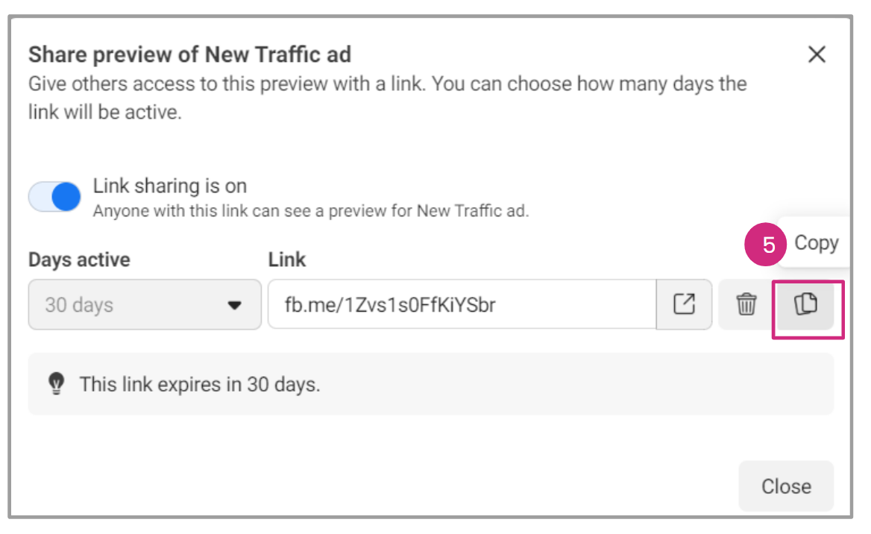871x534 pixels.
Task: Click the "Anyone with this link" helper text
Action: (311, 211)
